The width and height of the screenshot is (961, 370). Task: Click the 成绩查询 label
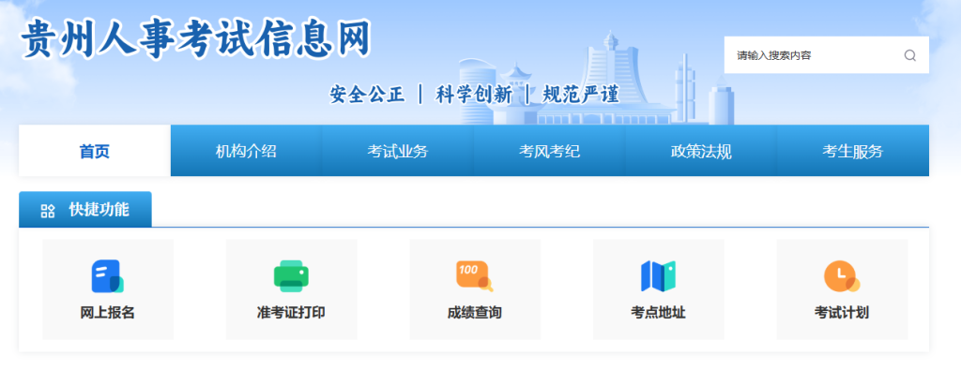click(x=474, y=313)
